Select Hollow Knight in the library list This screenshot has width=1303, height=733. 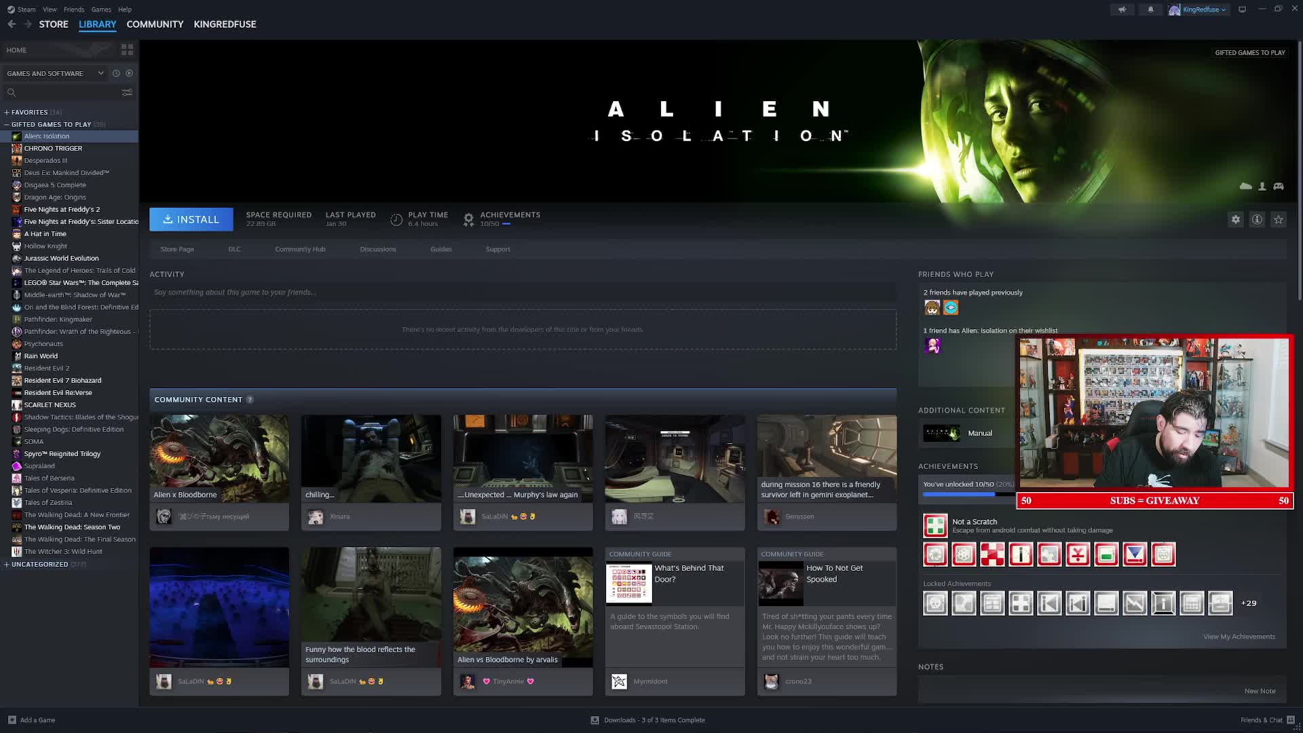45,246
